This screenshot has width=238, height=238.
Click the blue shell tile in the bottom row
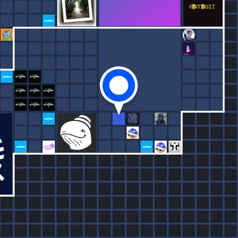pos(161,147)
